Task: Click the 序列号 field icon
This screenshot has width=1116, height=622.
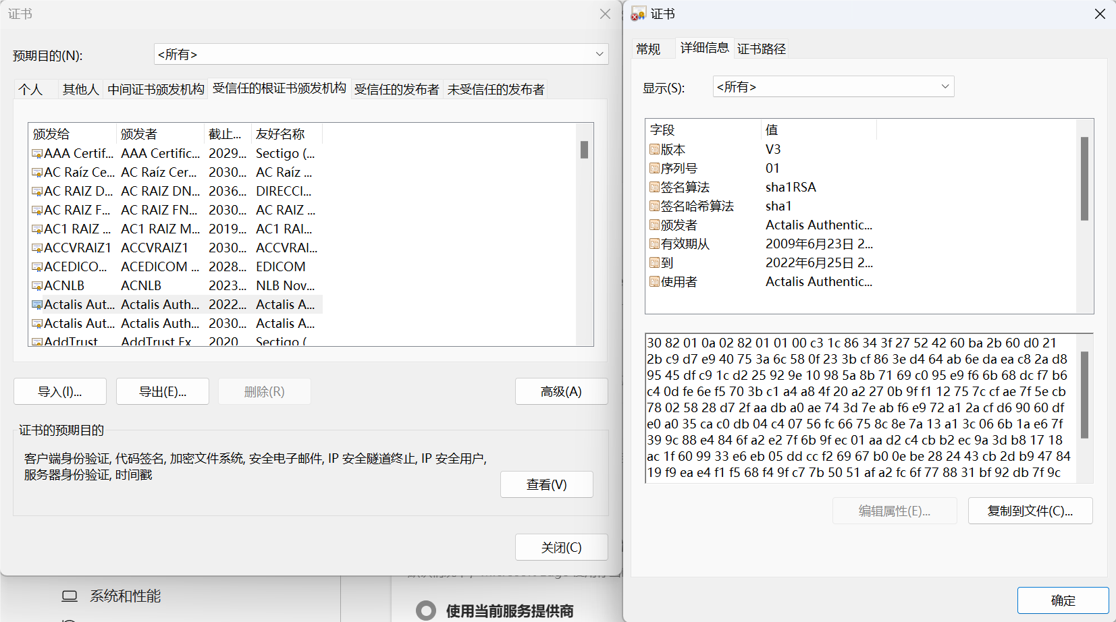Action: (x=654, y=168)
